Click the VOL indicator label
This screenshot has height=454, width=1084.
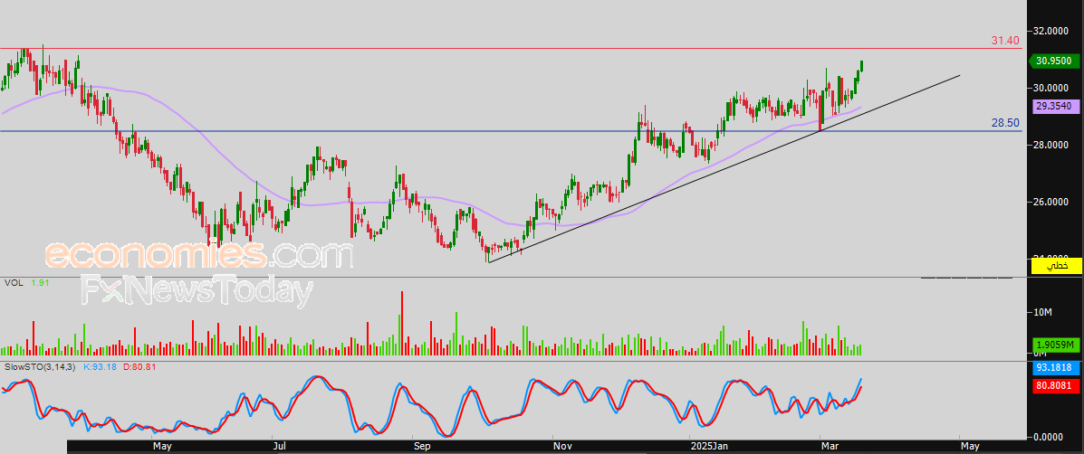[14, 282]
